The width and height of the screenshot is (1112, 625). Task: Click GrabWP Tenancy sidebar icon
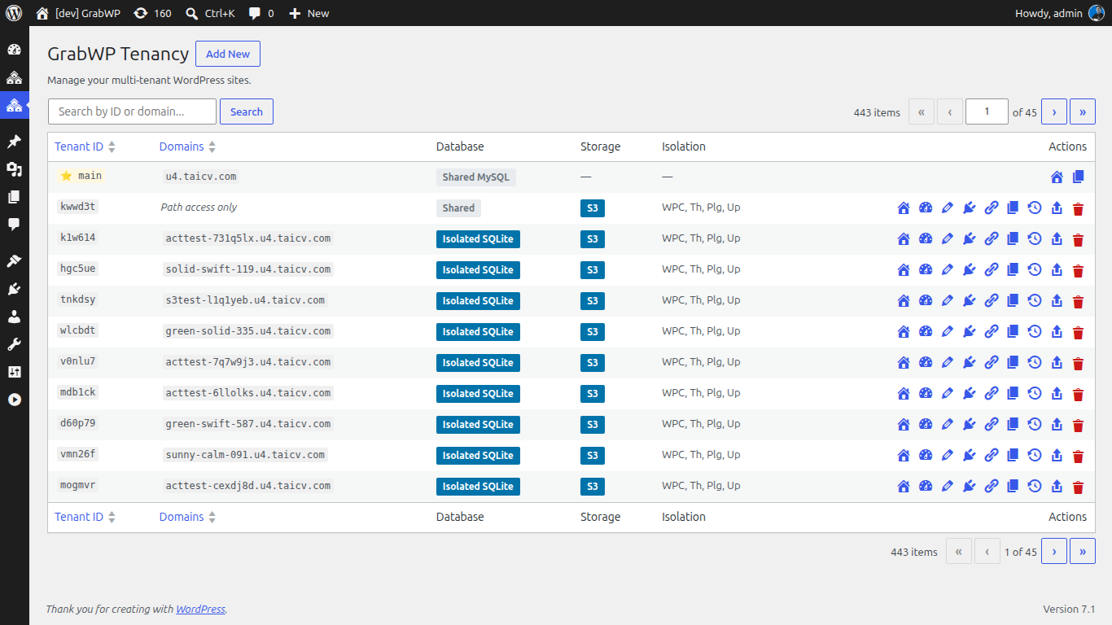click(14, 105)
